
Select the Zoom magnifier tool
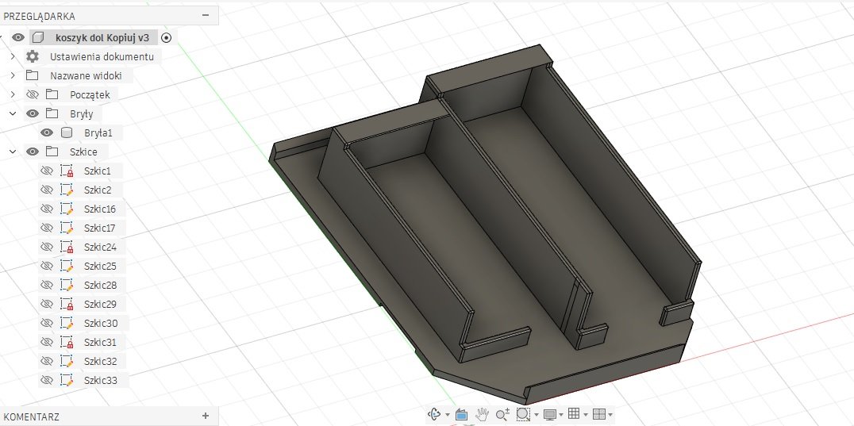pyautogui.click(x=502, y=414)
